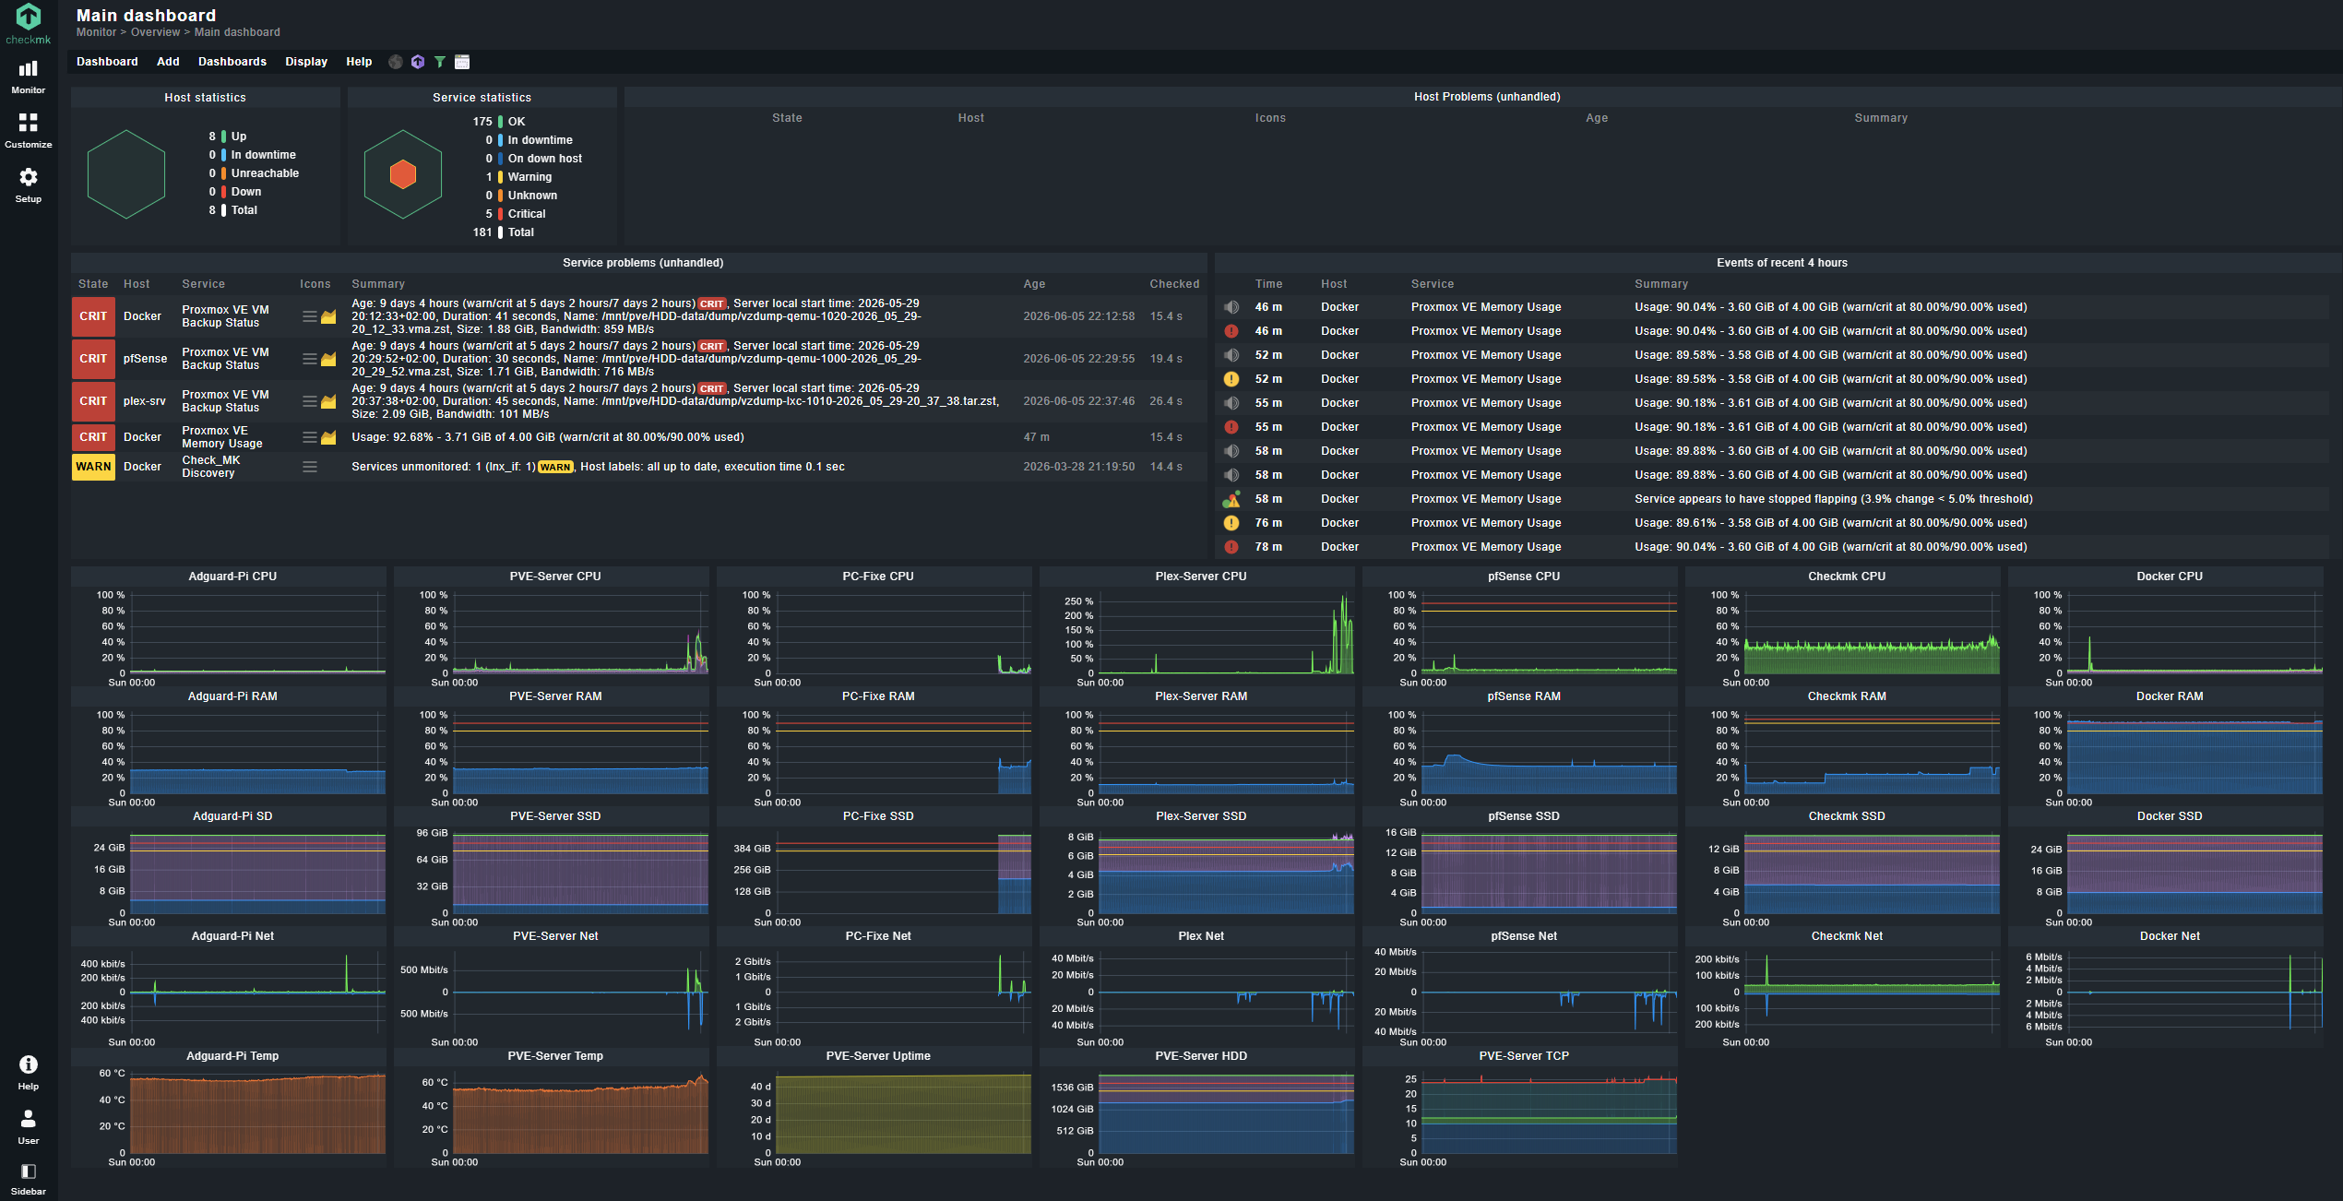Open action menu for pfSense Backup Status row

tap(310, 359)
